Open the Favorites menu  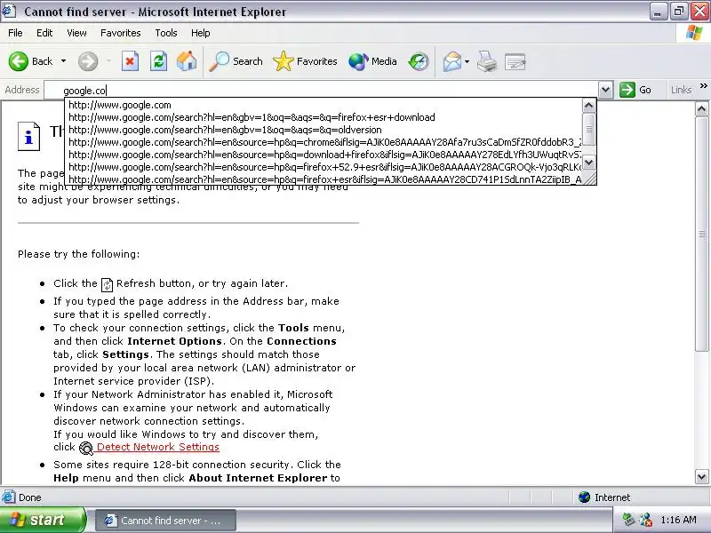tap(121, 33)
